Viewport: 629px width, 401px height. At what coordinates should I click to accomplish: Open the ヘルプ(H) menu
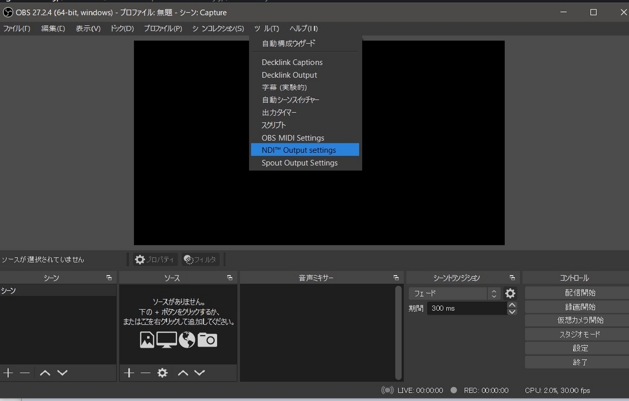tap(304, 28)
